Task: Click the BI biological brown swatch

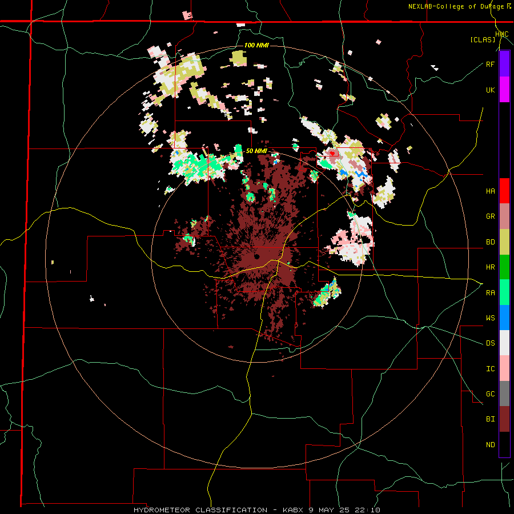Action: 504,419
